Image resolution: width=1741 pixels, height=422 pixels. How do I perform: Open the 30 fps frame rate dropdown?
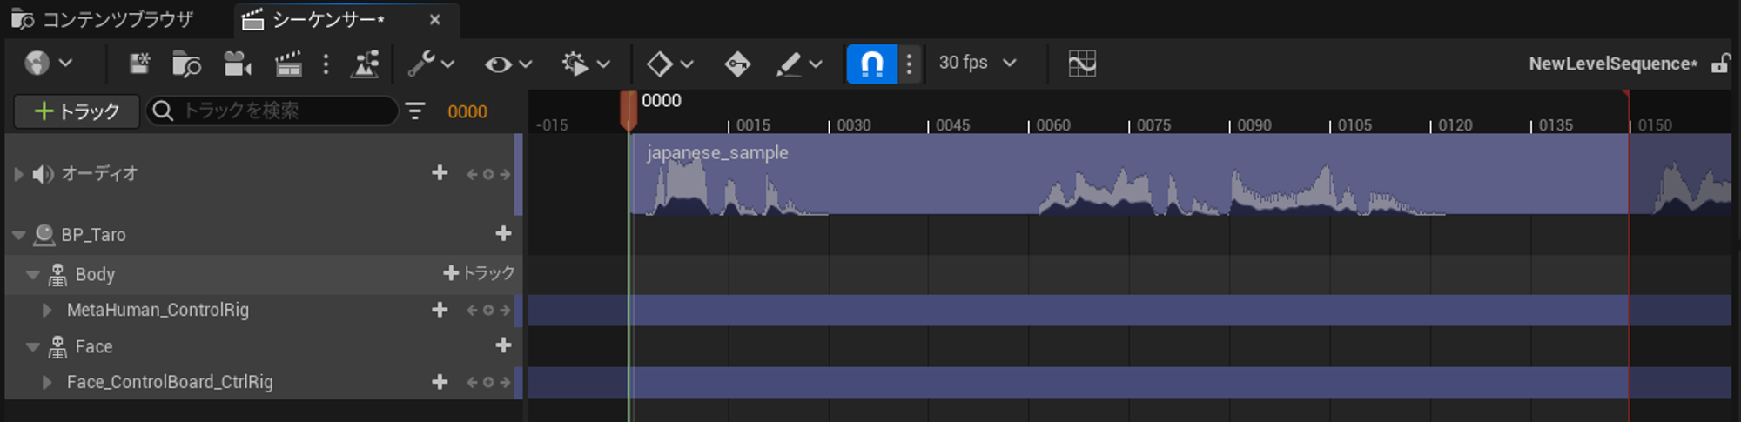977,63
